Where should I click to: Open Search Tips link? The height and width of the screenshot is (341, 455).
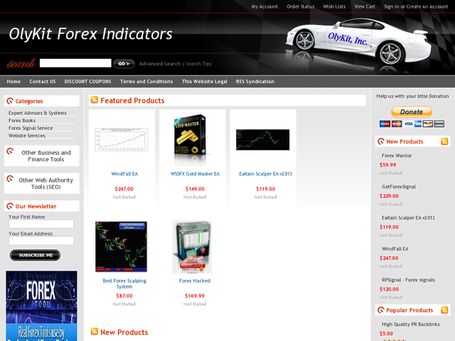click(198, 64)
